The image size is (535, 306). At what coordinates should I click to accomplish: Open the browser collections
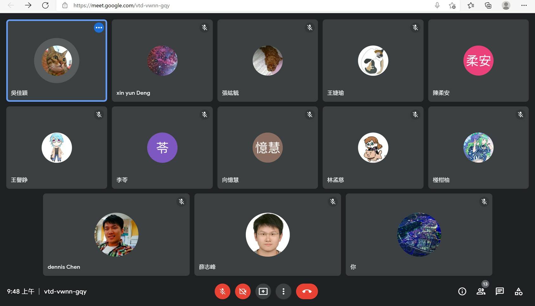488,5
